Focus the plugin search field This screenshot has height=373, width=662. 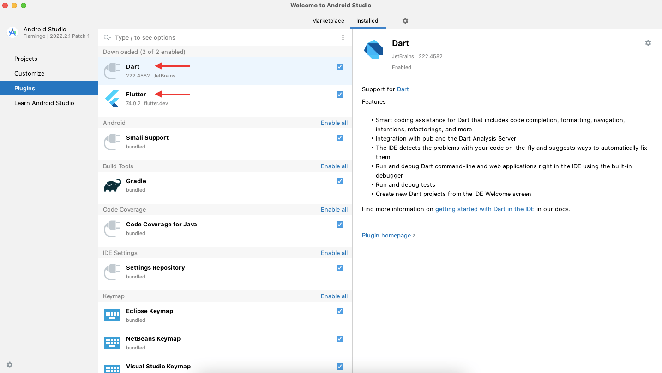pos(225,37)
